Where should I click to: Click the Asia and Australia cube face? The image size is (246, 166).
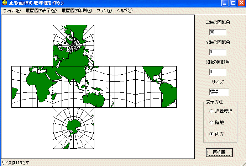coord(73,87)
